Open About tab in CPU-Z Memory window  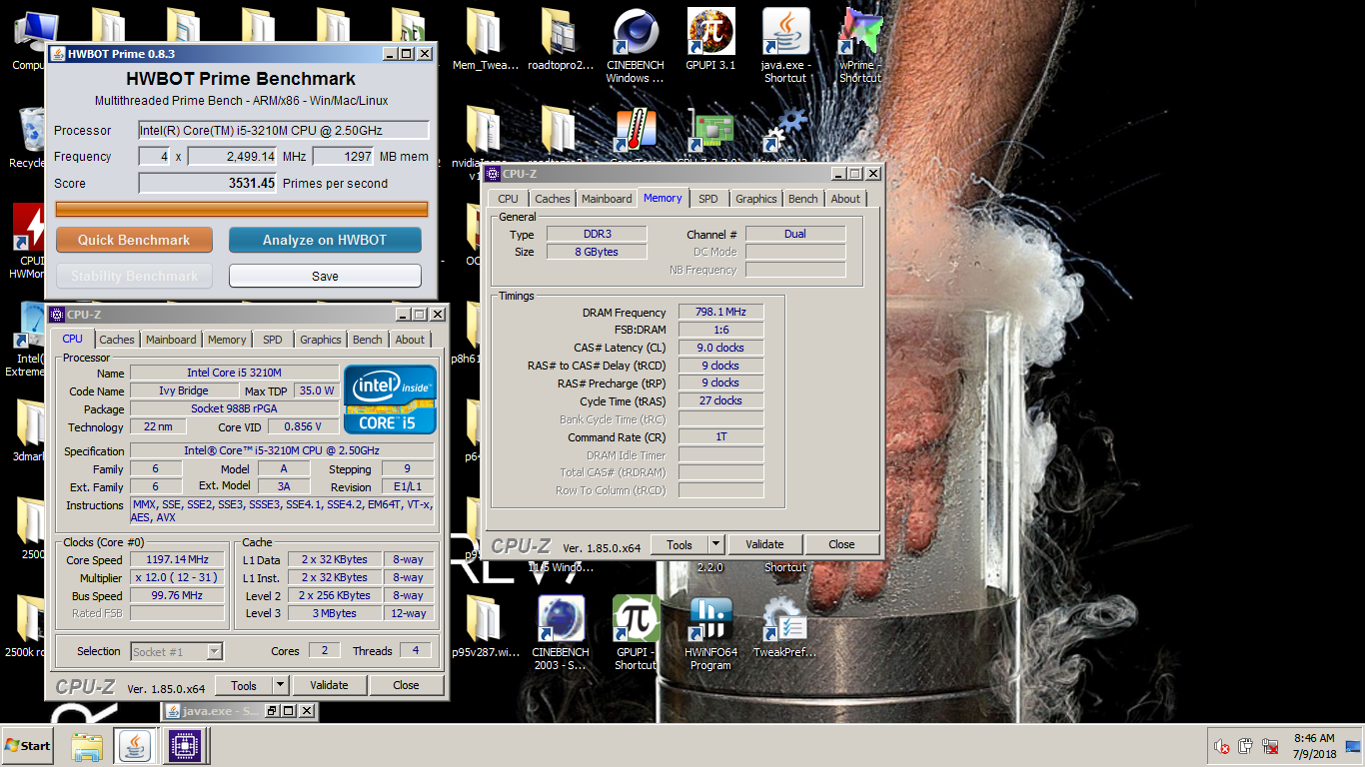(x=845, y=199)
